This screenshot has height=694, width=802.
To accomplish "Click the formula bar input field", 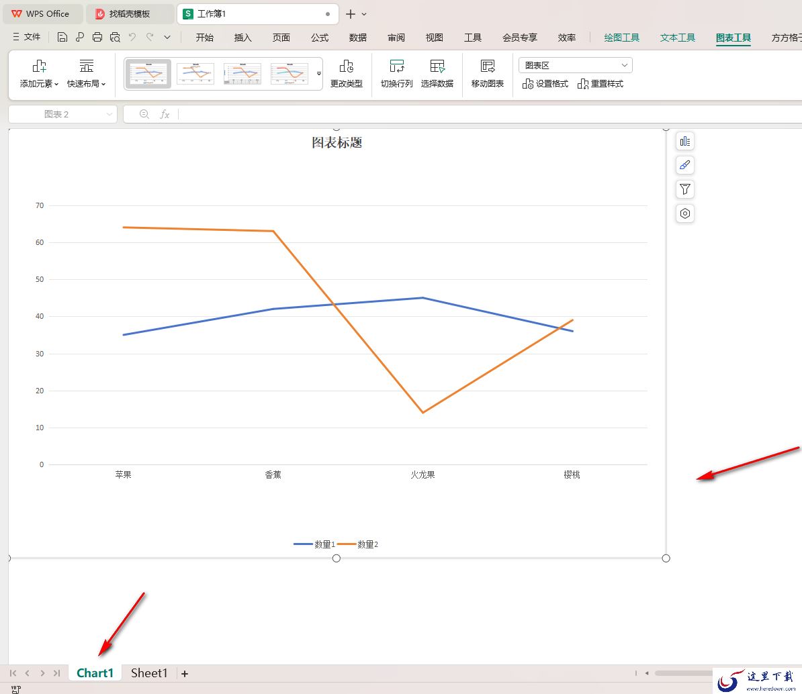I will tap(490, 114).
